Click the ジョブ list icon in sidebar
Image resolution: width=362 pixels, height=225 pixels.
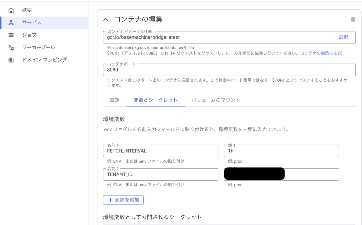[11, 35]
